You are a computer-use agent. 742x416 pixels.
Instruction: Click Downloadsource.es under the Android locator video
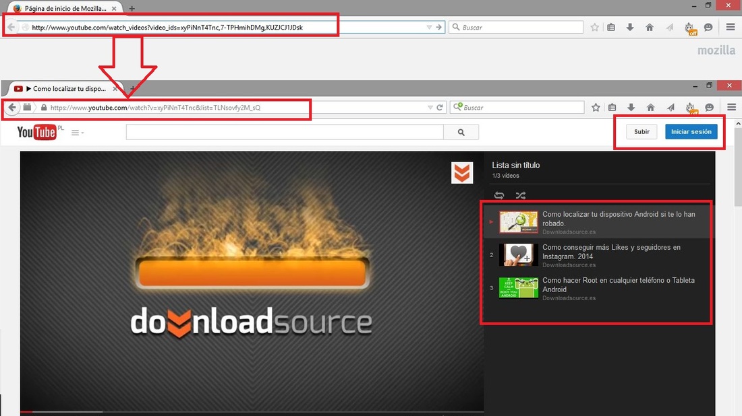coord(569,232)
